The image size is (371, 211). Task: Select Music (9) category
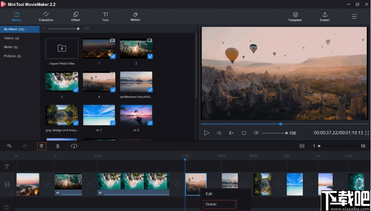[11, 47]
